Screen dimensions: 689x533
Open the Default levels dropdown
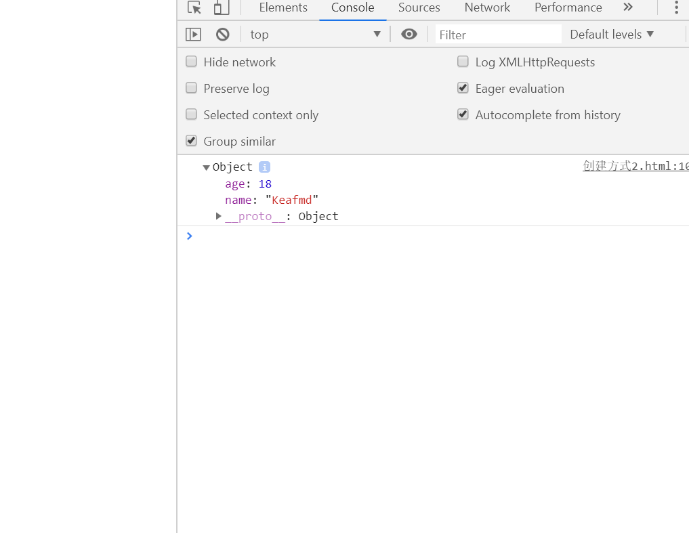pos(612,35)
